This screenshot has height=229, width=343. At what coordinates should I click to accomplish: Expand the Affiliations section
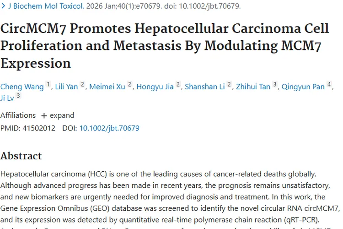coord(58,115)
